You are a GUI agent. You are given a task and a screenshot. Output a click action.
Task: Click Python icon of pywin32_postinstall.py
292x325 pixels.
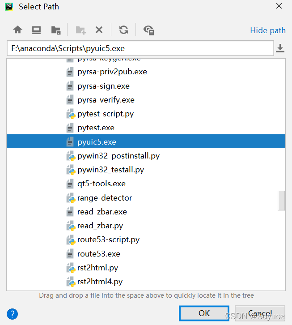coord(71,156)
